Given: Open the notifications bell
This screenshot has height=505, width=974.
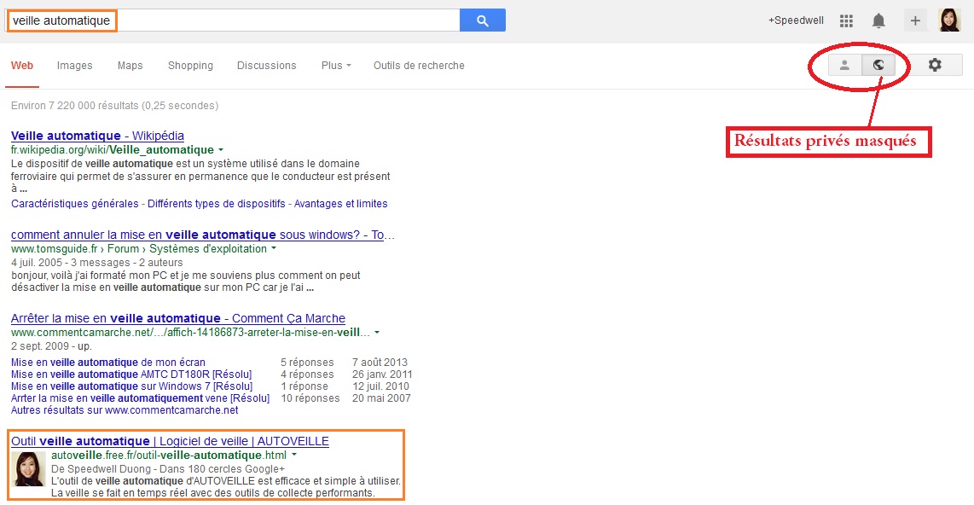Looking at the screenshot, I should point(878,21).
